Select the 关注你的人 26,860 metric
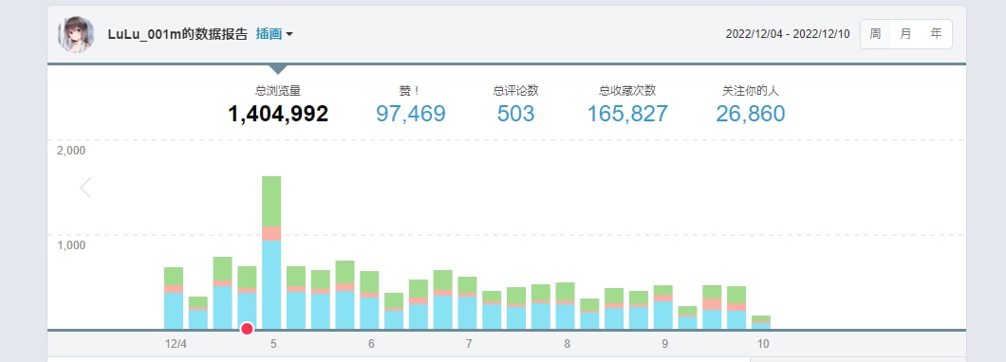1006x362 pixels. point(751,104)
